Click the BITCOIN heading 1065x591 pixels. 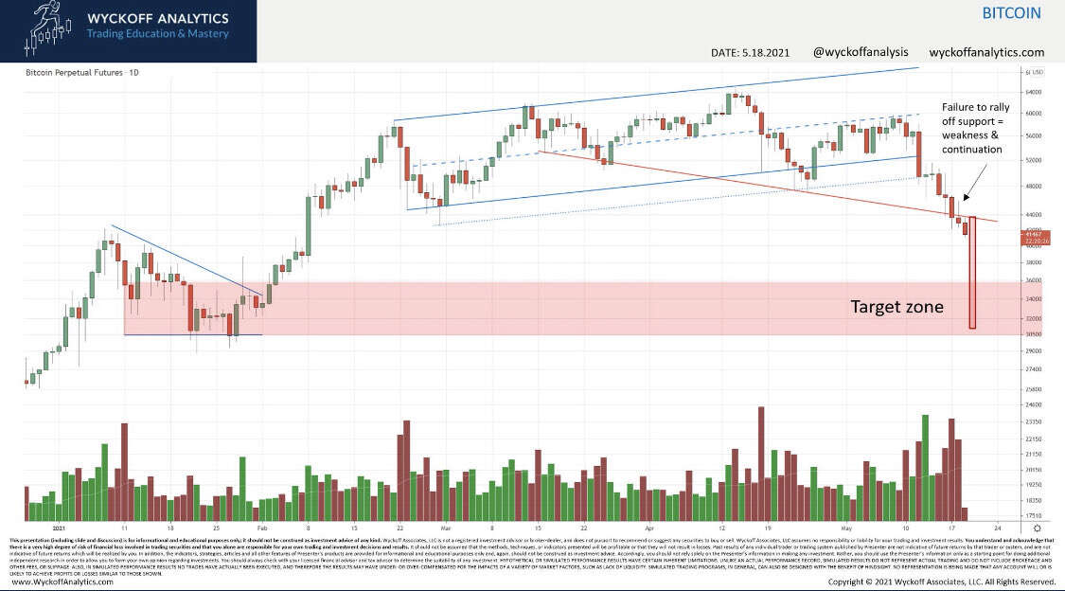pyautogui.click(x=1011, y=13)
